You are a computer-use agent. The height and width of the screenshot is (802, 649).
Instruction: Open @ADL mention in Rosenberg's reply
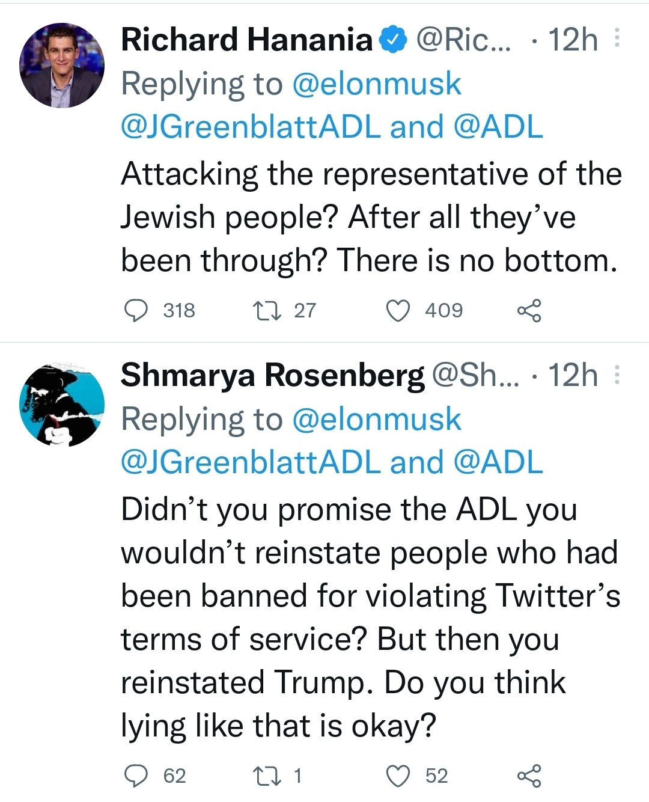click(499, 462)
